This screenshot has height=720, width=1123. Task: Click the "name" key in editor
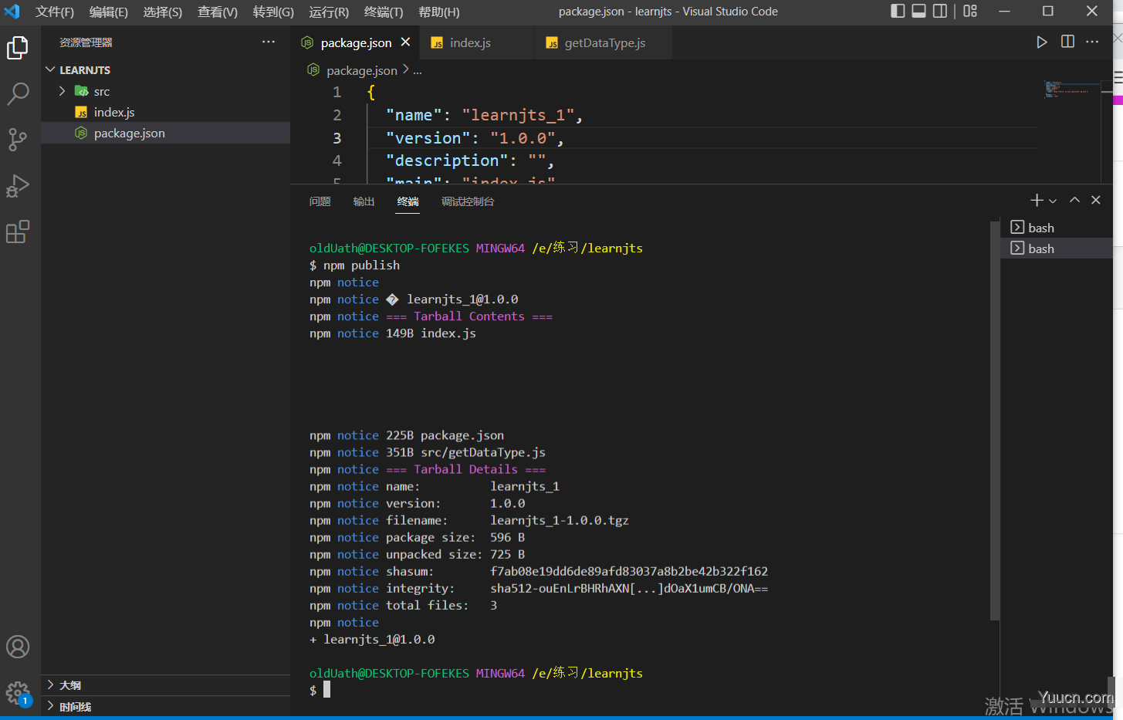413,115
